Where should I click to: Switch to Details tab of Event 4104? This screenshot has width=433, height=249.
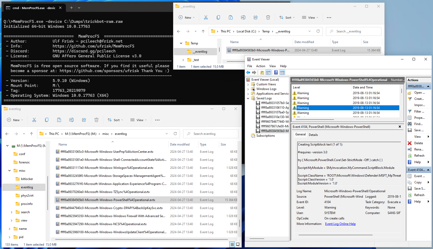(x=313, y=135)
